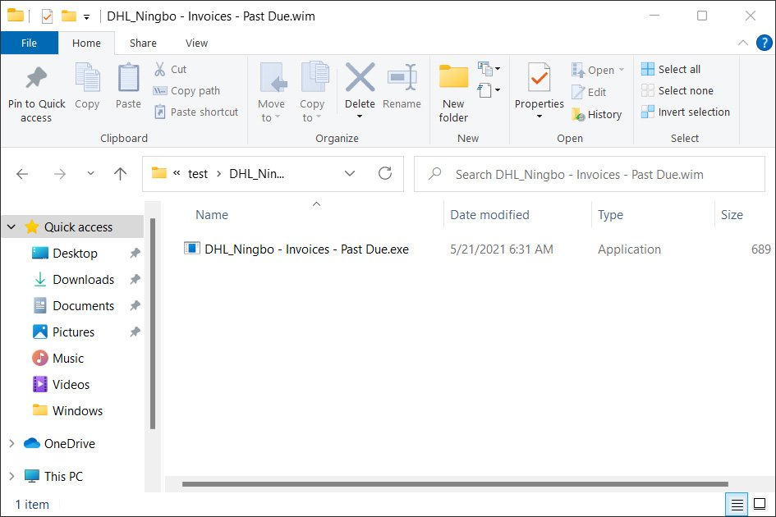Image resolution: width=776 pixels, height=517 pixels.
Task: Click date 5/21/2021 6:31 AM cell
Action: coord(502,249)
